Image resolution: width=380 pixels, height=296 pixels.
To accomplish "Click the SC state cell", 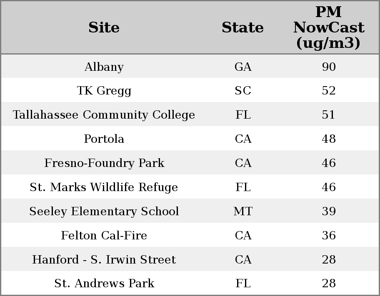I will (243, 91).
